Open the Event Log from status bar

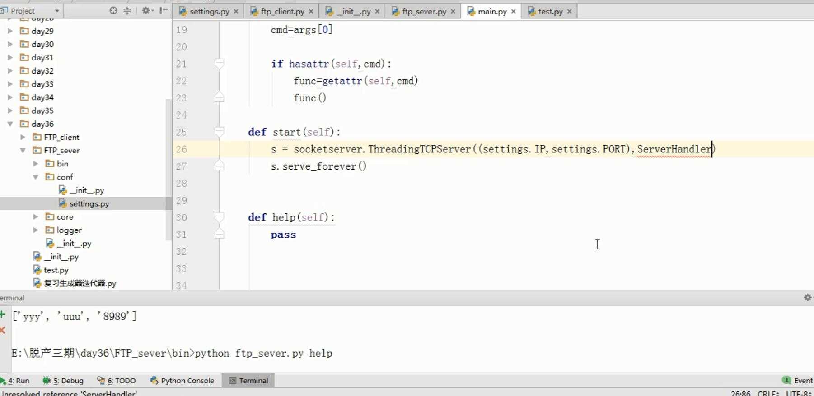click(x=798, y=381)
